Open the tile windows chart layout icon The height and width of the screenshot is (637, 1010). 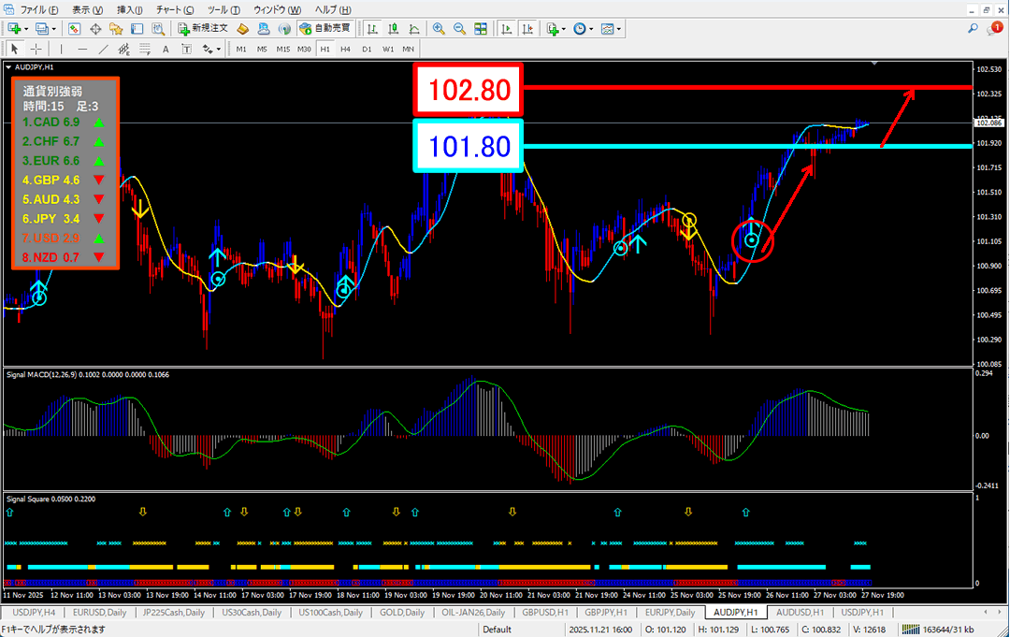(481, 29)
